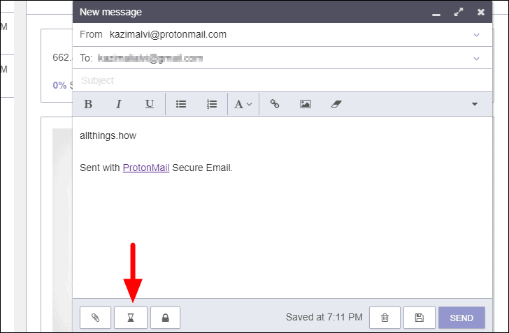This screenshot has height=333, width=509.
Task: Expand the To field recipients chevron
Action: [476, 59]
